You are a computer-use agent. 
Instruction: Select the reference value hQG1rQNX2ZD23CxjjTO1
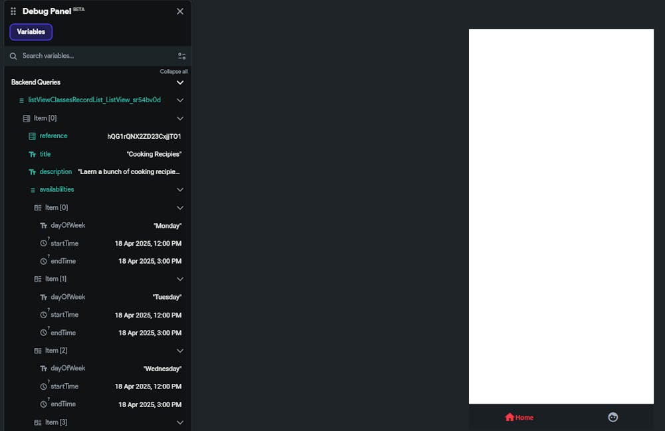click(144, 136)
